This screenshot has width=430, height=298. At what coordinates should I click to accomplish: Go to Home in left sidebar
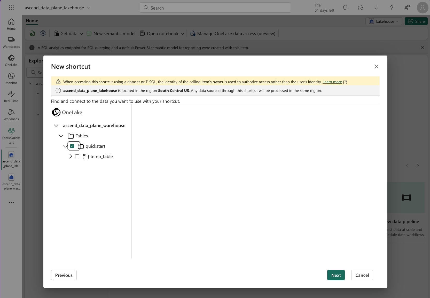point(11,25)
